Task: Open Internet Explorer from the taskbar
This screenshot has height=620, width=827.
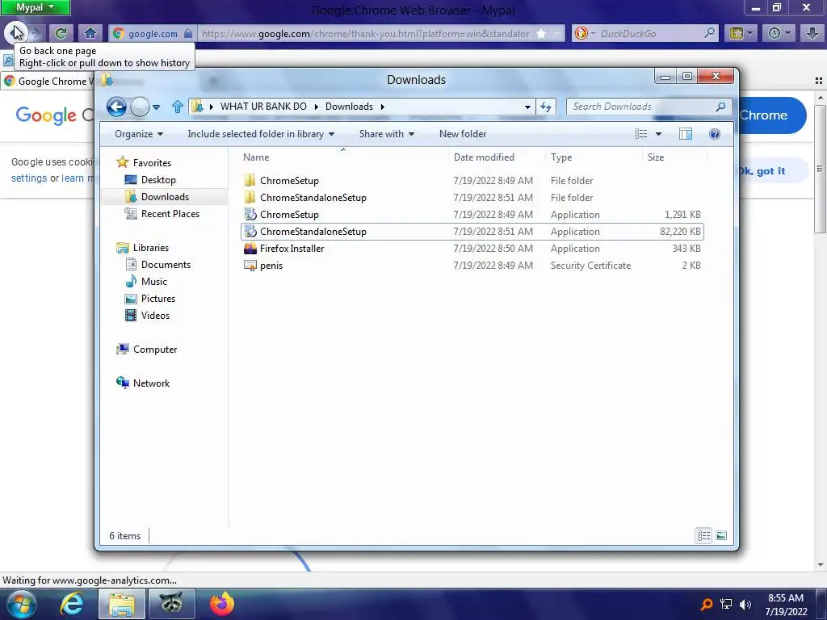Action: [x=72, y=604]
